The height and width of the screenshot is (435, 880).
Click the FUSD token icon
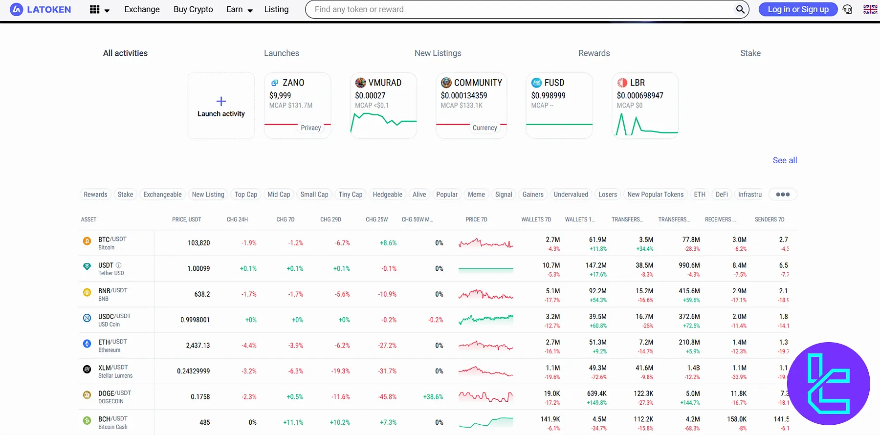[x=536, y=83]
